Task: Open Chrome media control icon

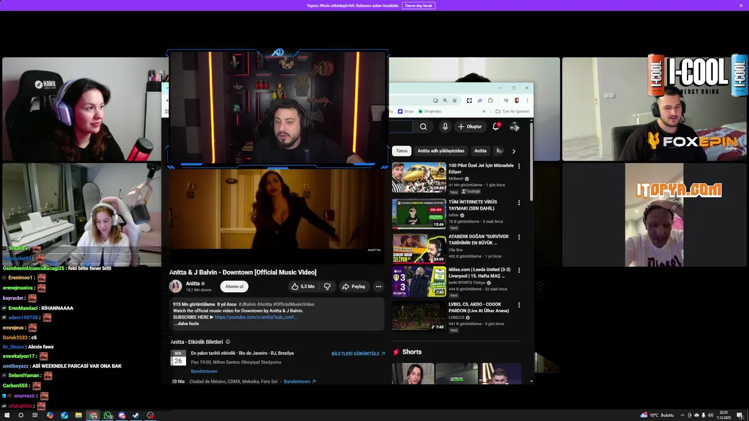Action: click(506, 101)
